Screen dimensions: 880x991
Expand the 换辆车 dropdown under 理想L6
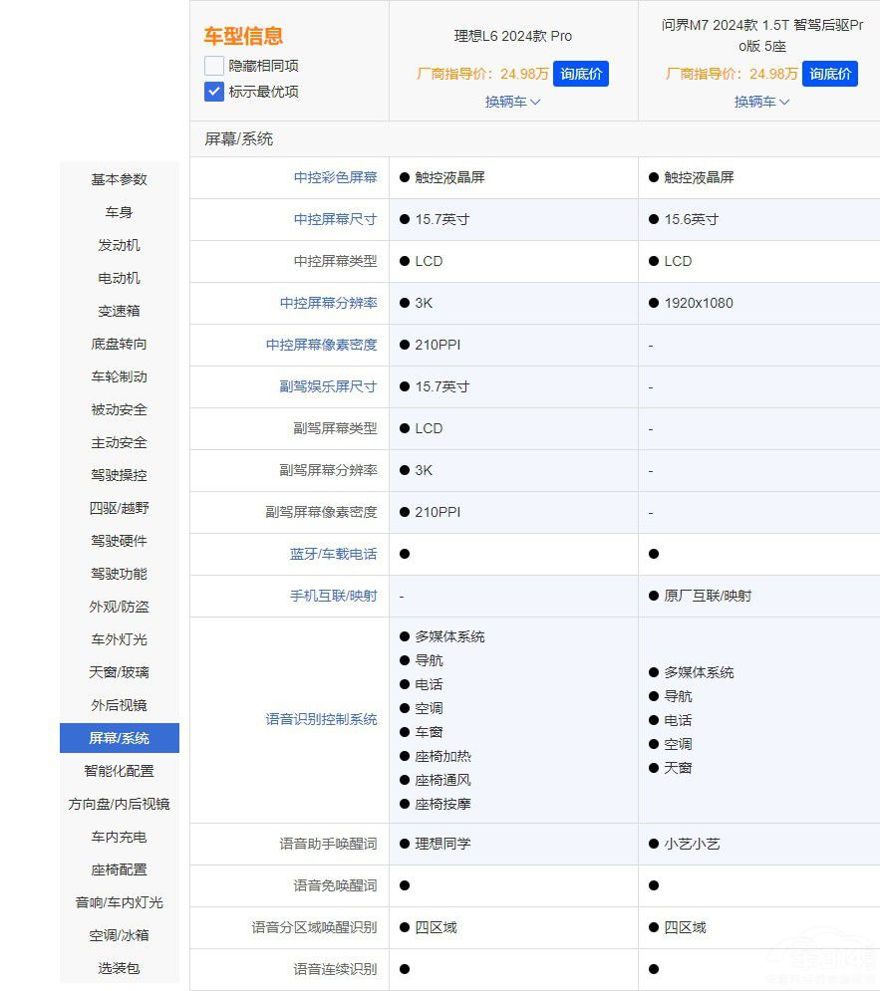512,102
